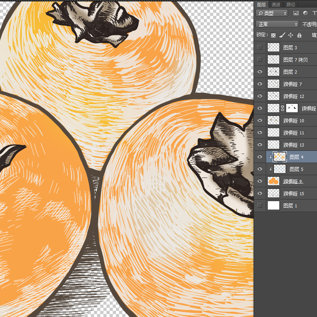Select orange-dots thumbnail of 图层 4

280,157
